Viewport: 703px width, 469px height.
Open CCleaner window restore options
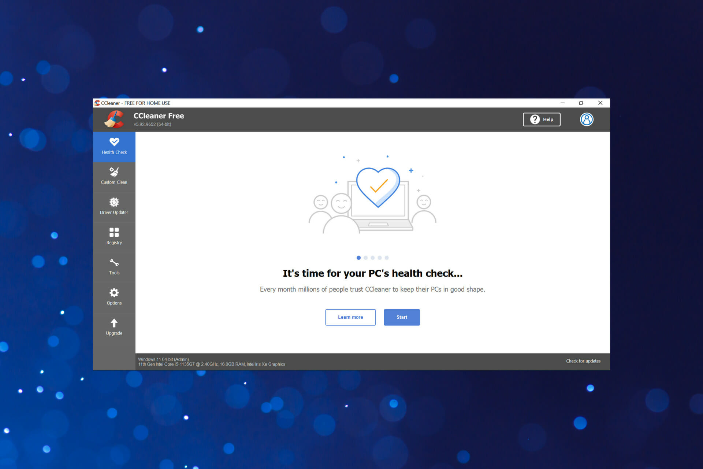[x=582, y=103]
